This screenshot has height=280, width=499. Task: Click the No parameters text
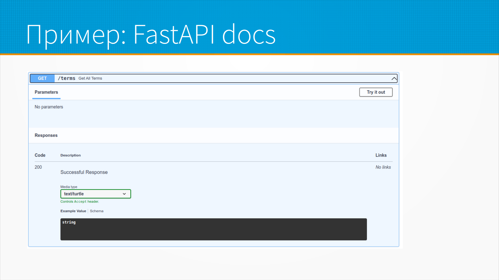click(49, 107)
